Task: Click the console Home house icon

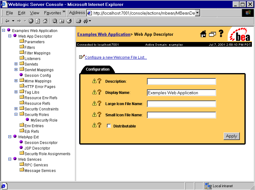Action: 203,34
